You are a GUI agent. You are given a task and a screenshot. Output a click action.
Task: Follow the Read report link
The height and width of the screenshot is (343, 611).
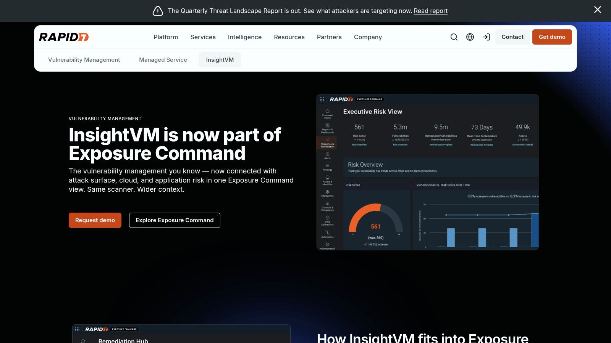point(431,11)
